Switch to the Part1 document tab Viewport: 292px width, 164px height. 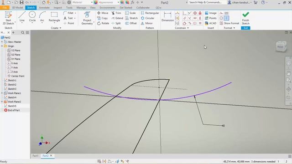[36, 156]
